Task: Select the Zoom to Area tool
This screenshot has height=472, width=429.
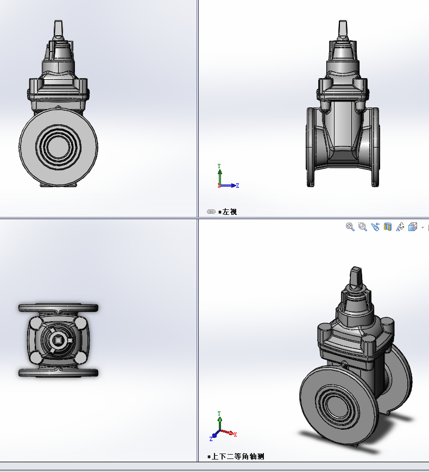Action: point(362,227)
